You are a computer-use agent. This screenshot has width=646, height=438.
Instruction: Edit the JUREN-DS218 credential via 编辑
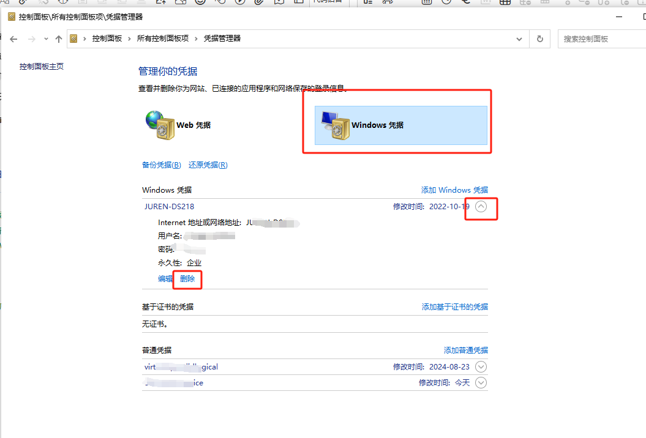(x=165, y=279)
